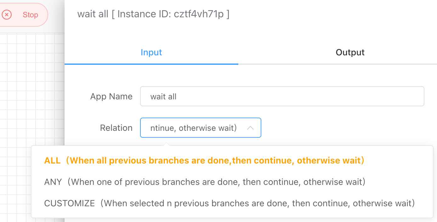
Task: Click the Relation combo box selected text
Action: [x=193, y=128]
